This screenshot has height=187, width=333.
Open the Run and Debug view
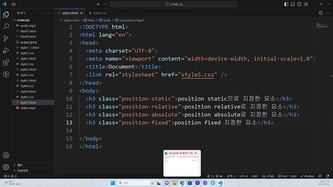coord(6,50)
